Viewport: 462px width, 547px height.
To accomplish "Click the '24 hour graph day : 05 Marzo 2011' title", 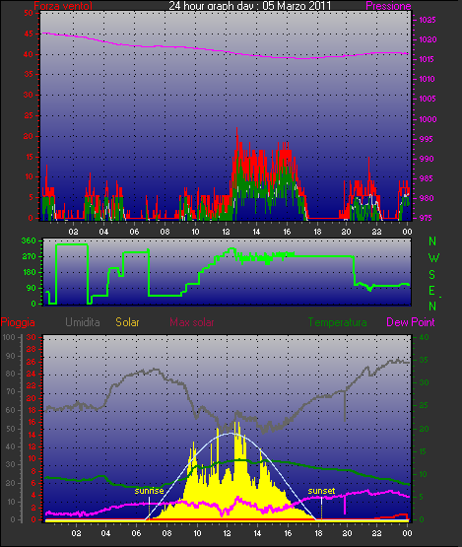I will [x=250, y=5].
